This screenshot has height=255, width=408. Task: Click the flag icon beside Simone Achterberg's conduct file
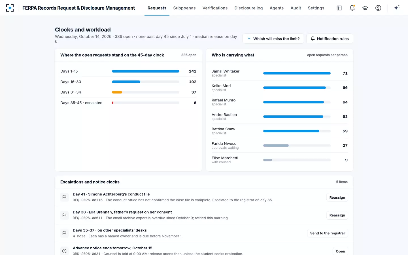(x=64, y=197)
